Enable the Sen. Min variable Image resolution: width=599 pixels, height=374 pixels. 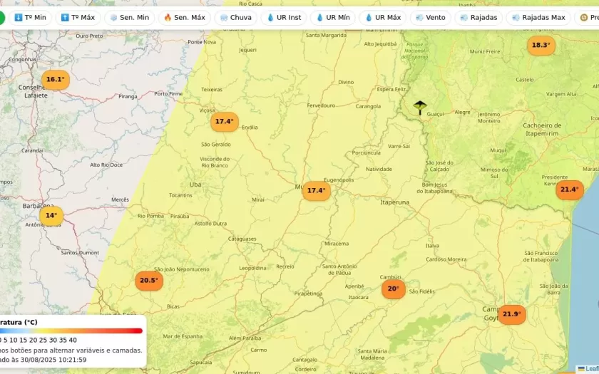click(129, 17)
